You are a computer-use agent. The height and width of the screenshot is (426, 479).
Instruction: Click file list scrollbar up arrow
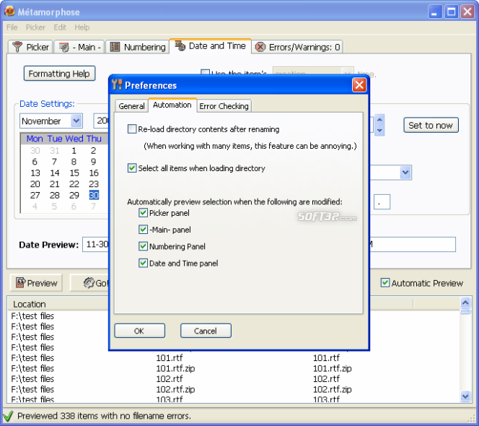point(465,303)
